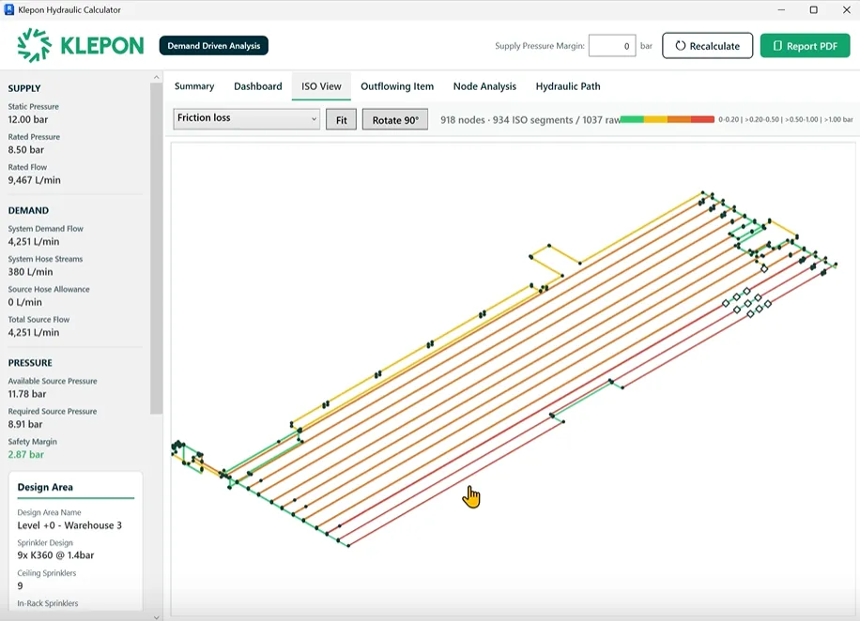
Task: Click the nodes and ISO segments count text
Action: click(530, 120)
